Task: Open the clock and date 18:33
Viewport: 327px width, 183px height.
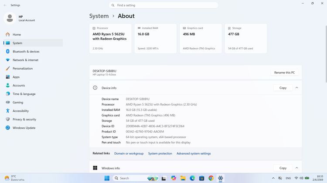Action: tap(317, 178)
